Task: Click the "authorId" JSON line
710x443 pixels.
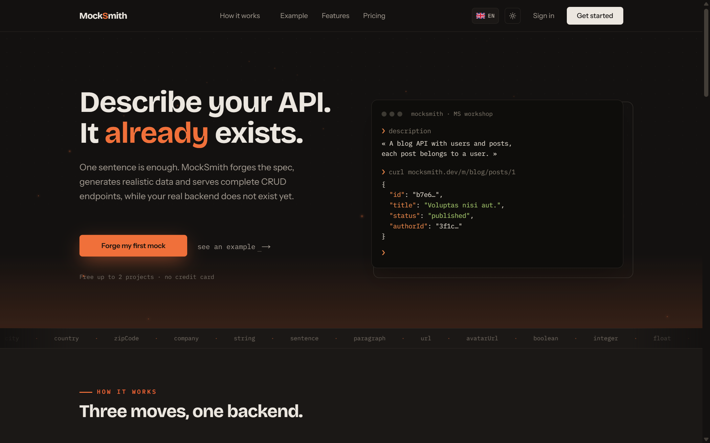Action: (426, 226)
